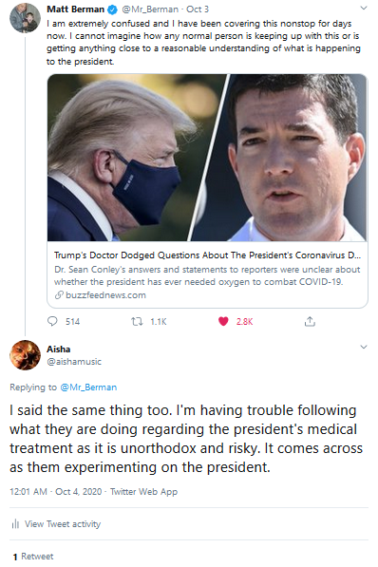Open the Matt Berman display name
Screen dimensions: 378x567
[x=75, y=9]
